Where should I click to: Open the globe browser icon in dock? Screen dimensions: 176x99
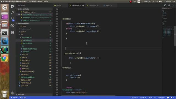4,50
